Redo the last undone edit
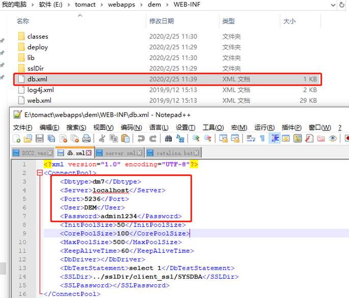 [153, 139]
